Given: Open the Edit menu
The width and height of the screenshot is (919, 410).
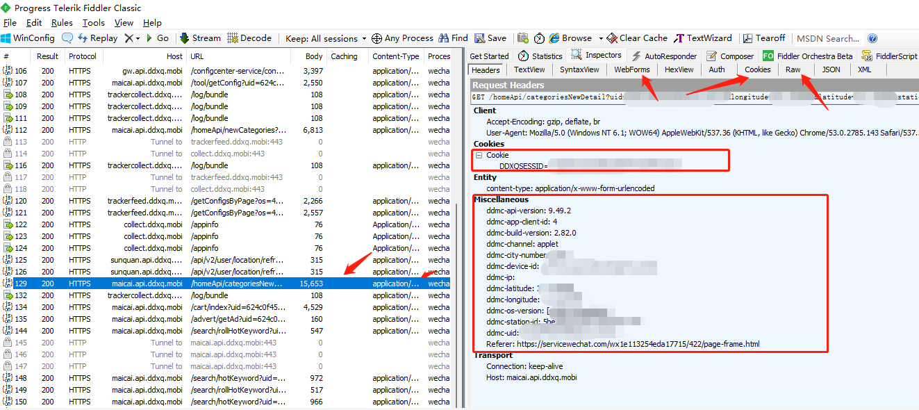Looking at the screenshot, I should 34,23.
